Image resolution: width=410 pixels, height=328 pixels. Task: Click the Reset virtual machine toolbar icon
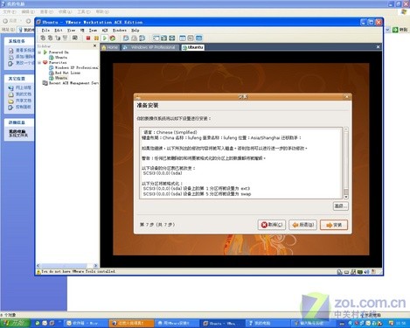[113, 38]
